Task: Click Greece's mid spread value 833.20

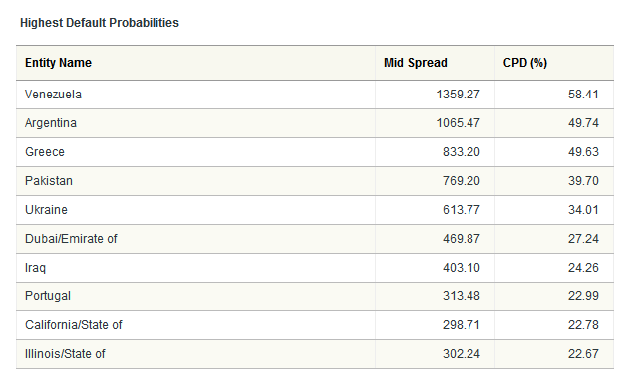Action: (x=462, y=152)
